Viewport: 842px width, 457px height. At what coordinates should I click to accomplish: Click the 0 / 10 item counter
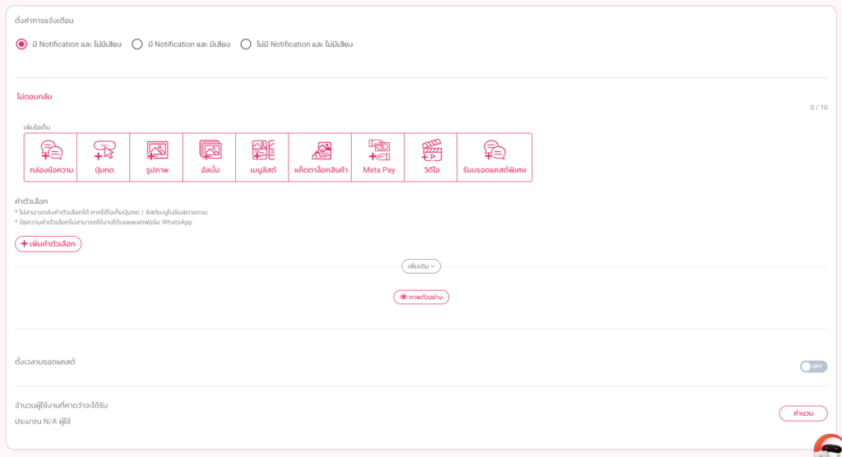(x=818, y=108)
